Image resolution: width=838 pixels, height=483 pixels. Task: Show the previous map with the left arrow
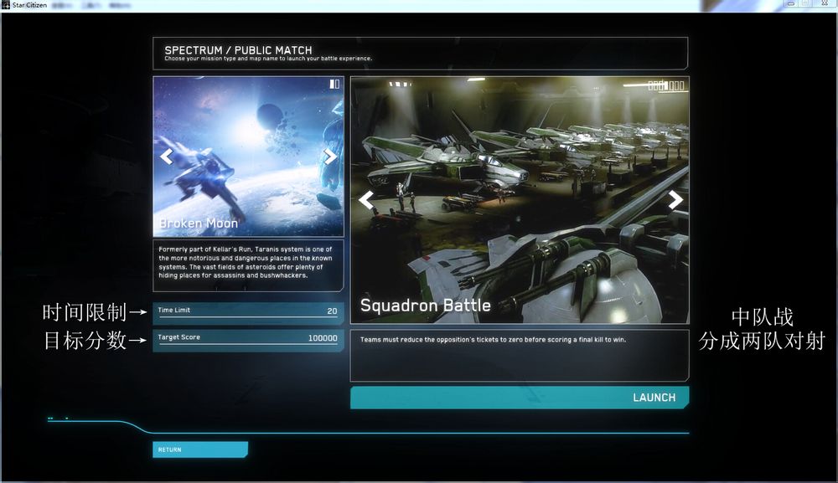pyautogui.click(x=166, y=157)
